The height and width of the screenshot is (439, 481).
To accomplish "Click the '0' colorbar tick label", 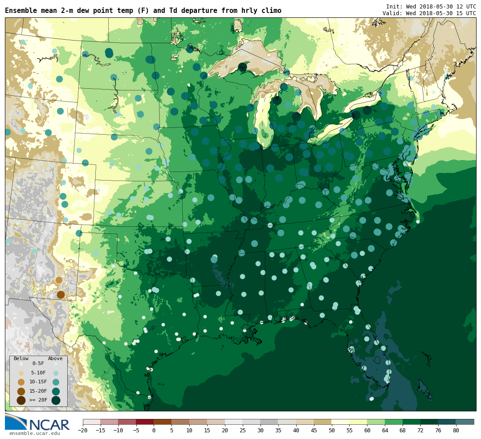I will (x=154, y=431).
